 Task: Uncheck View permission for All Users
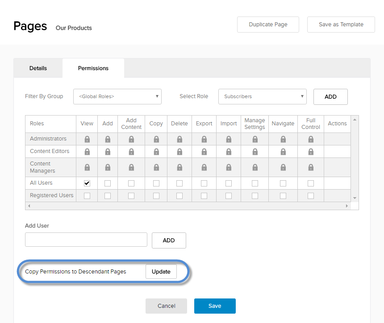pos(87,183)
